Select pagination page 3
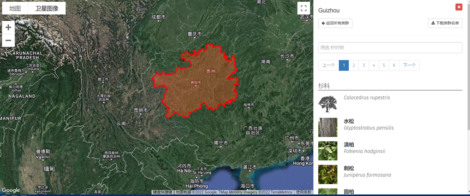This screenshot has height=196, width=470. (x=363, y=65)
